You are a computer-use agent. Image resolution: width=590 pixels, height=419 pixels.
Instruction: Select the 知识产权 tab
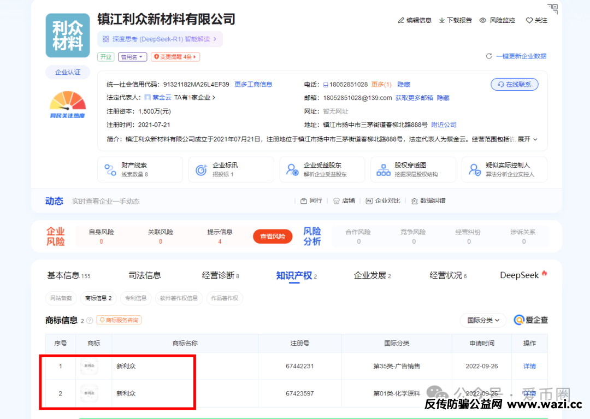click(297, 276)
